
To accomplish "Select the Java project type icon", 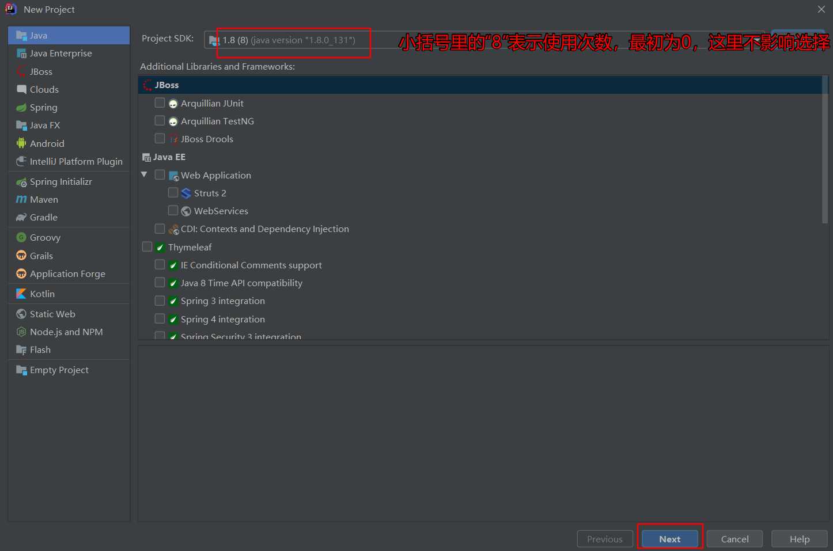I will click(21, 36).
